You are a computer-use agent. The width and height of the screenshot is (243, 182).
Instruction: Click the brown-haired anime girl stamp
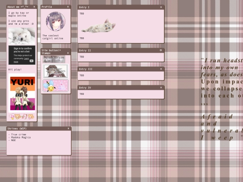[x=56, y=71]
